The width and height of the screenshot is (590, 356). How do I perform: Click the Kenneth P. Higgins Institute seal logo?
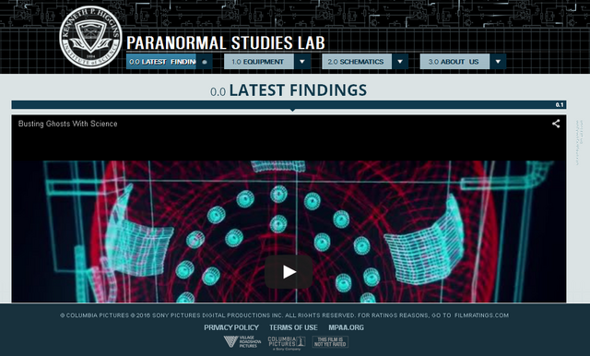click(90, 37)
